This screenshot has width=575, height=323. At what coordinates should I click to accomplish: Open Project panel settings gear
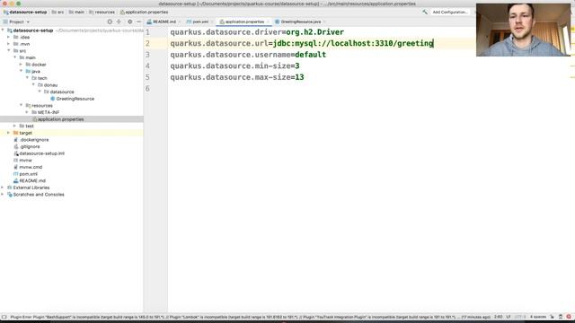click(129, 22)
